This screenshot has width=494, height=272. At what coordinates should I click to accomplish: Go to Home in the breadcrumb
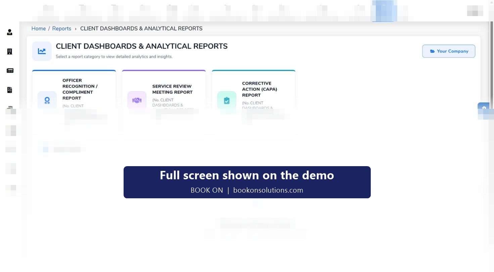point(39,28)
